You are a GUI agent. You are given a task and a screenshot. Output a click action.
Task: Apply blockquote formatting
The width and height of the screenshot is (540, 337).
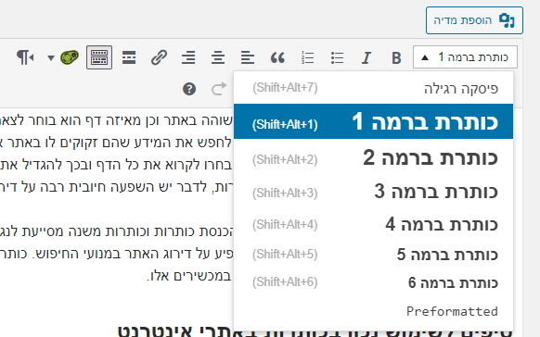click(277, 57)
